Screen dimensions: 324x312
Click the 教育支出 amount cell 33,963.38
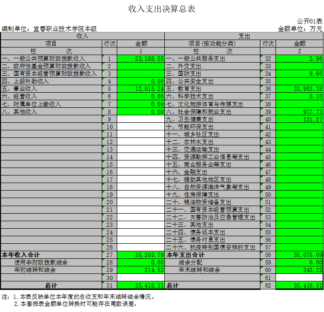coord(300,89)
